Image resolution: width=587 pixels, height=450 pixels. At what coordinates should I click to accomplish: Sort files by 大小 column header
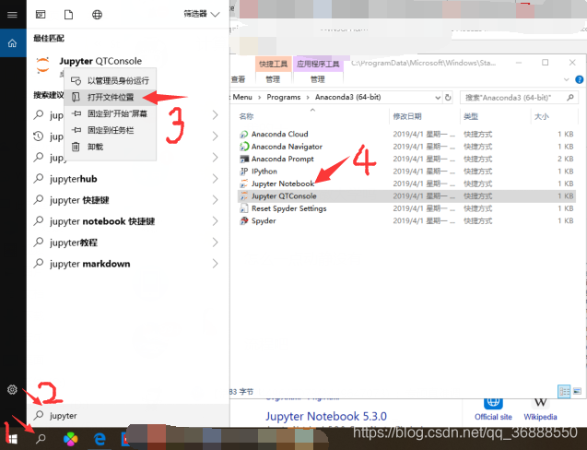pyautogui.click(x=541, y=116)
